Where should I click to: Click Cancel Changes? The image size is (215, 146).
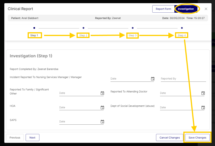[x=170, y=138]
